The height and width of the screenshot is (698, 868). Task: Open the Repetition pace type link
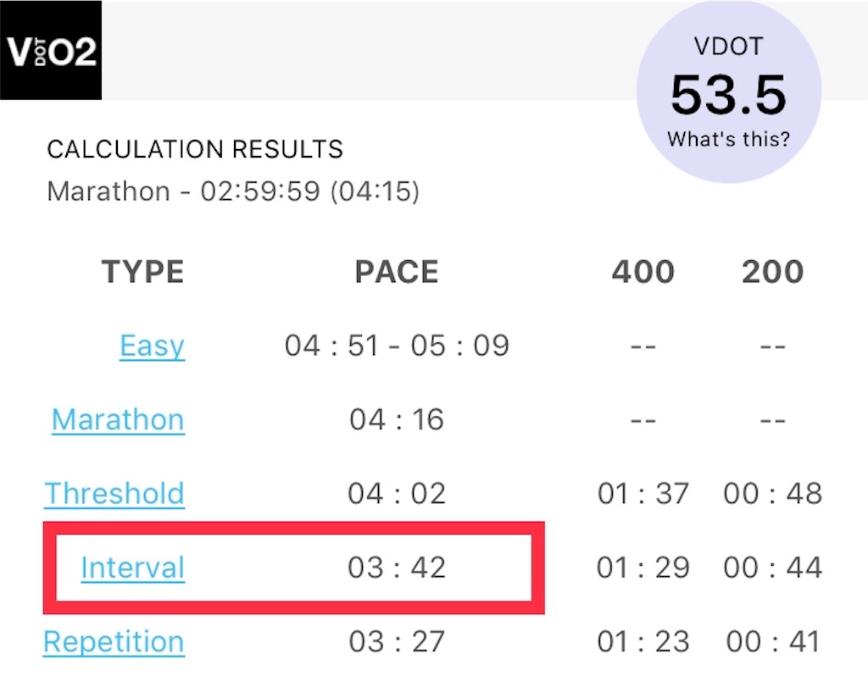[x=114, y=642]
